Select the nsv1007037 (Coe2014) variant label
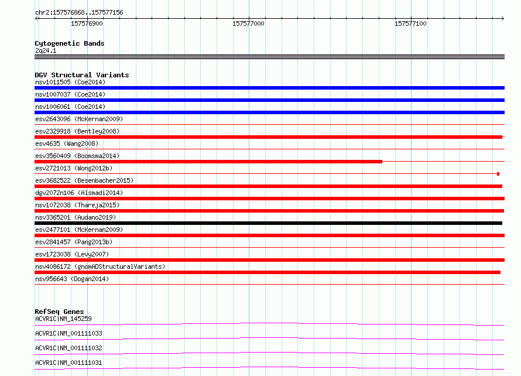Image resolution: width=521 pixels, height=376 pixels. (x=70, y=94)
